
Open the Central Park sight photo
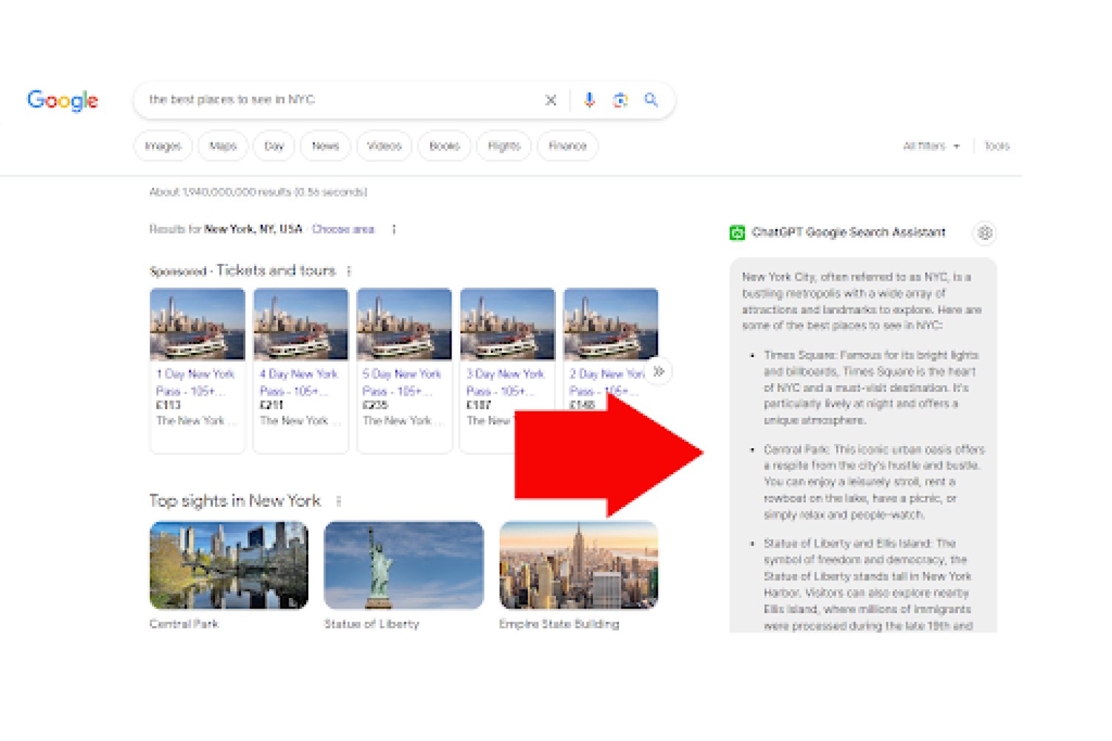tap(229, 565)
